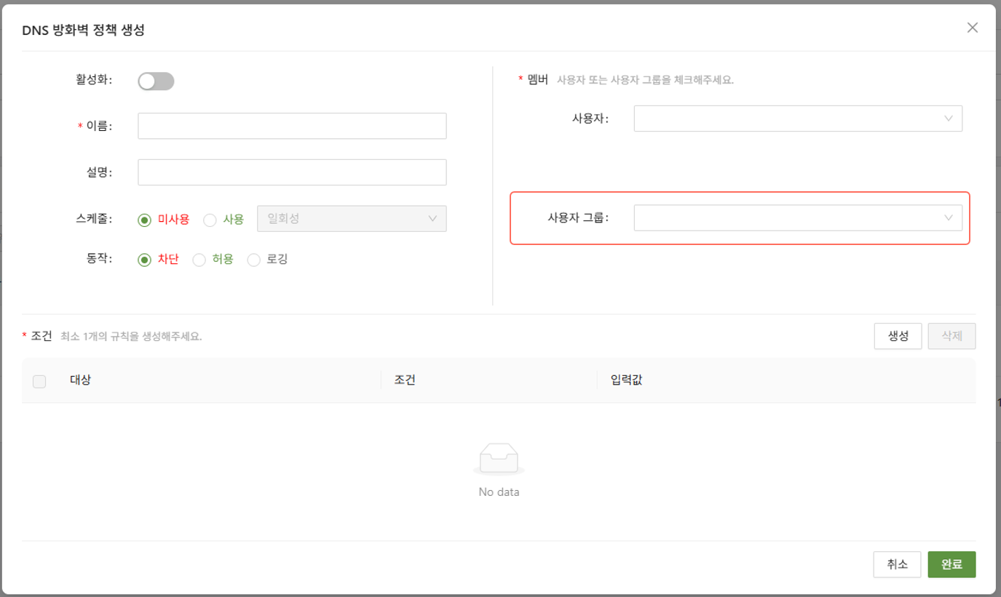Click the 삭제 button in conditions
1001x597 pixels.
(x=951, y=336)
